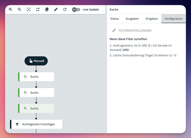Click pencil icon beside Filtereinstellungen
The height and width of the screenshot is (138, 191).
click(114, 30)
